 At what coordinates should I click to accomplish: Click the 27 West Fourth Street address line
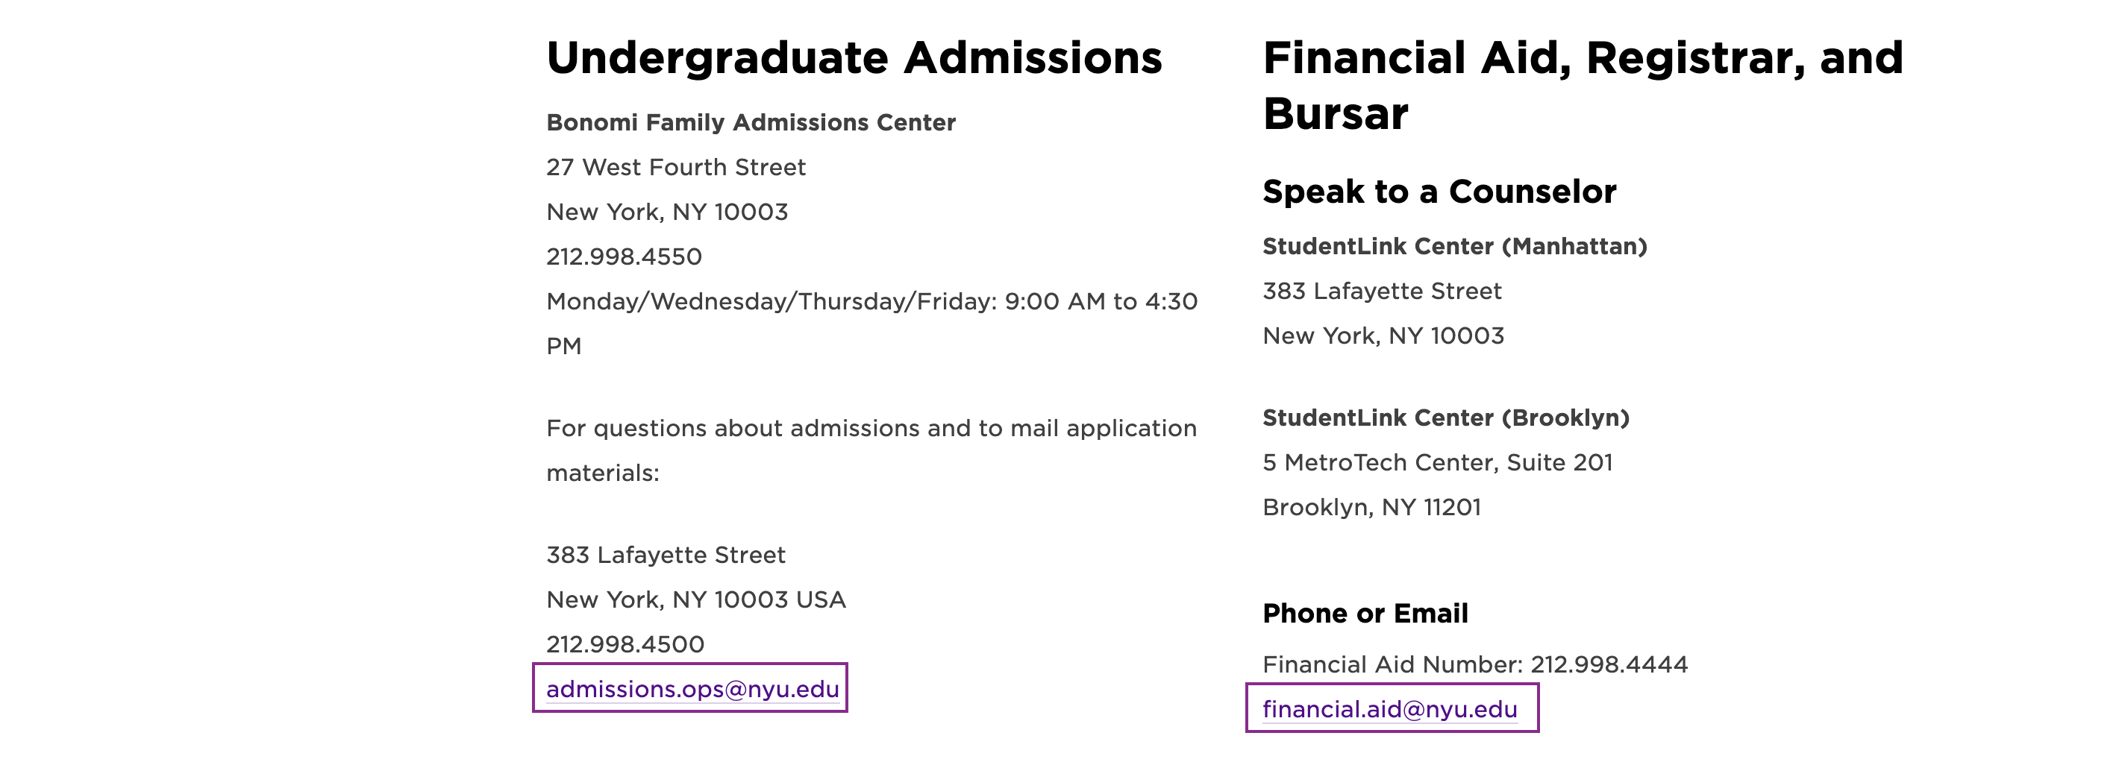coord(675,167)
